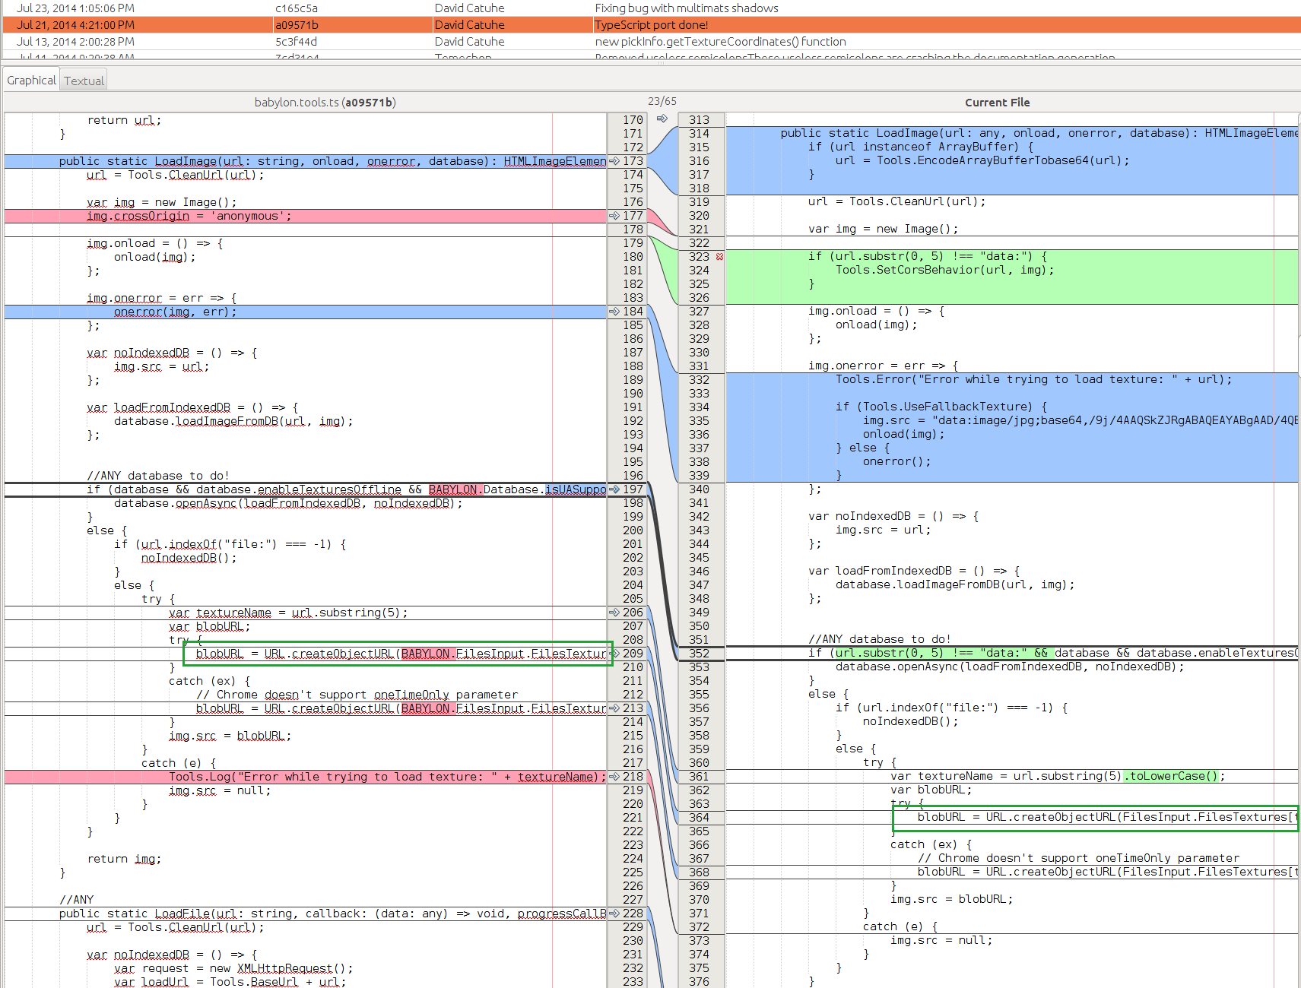1301x988 pixels.
Task: Click the revision hash a09571b in history
Action: coord(297,25)
